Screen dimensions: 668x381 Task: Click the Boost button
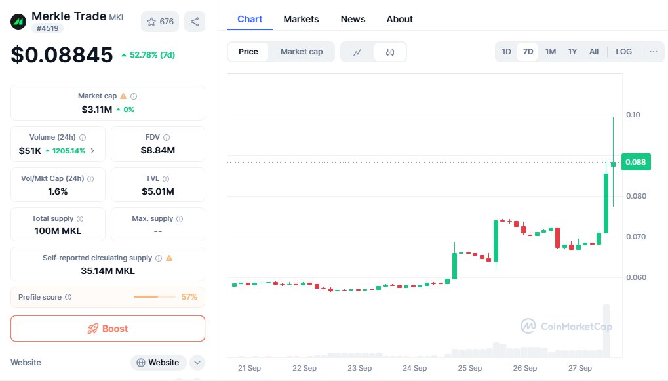tap(108, 329)
